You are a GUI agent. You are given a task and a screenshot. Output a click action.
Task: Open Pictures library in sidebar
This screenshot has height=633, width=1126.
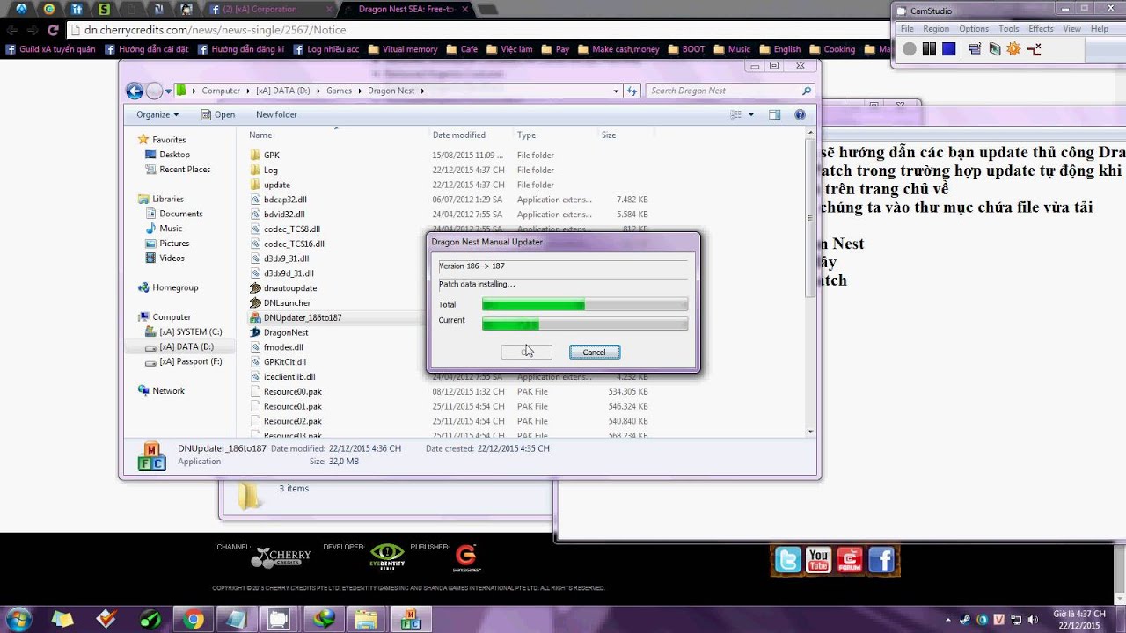(x=174, y=244)
